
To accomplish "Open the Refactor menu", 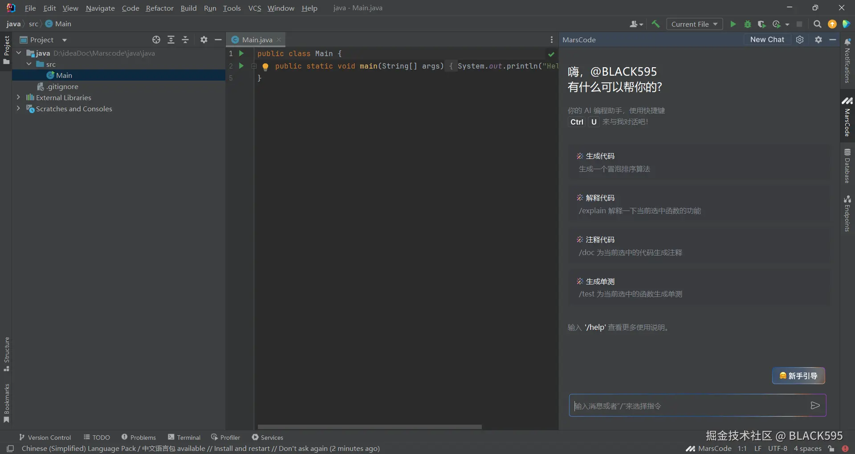I will tap(159, 8).
